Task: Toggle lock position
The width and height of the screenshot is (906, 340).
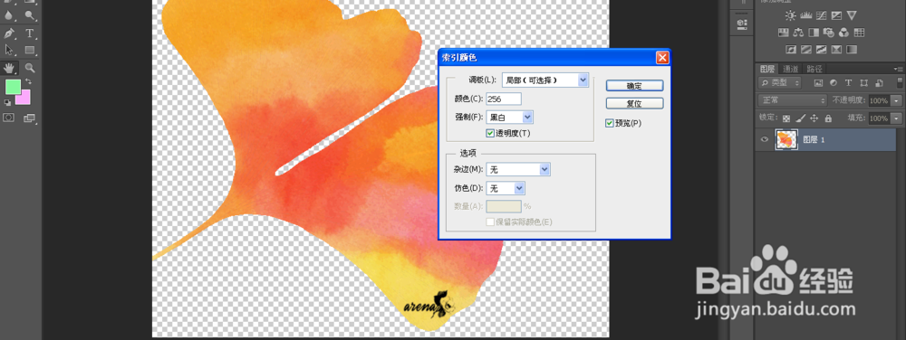Action: pyautogui.click(x=814, y=118)
